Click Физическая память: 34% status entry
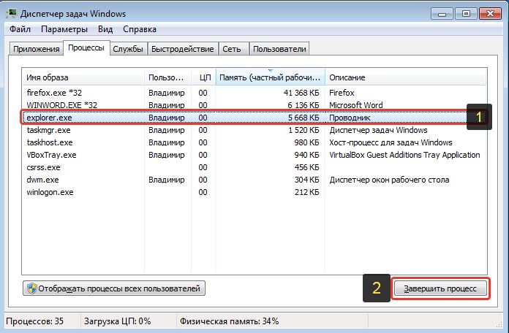Screen dimensions: 509x333 tap(229, 321)
